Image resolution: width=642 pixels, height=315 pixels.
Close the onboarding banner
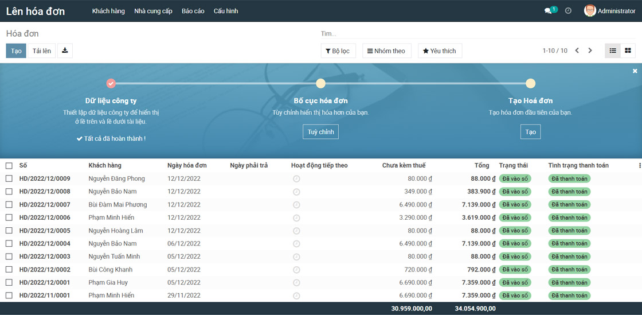(635, 71)
